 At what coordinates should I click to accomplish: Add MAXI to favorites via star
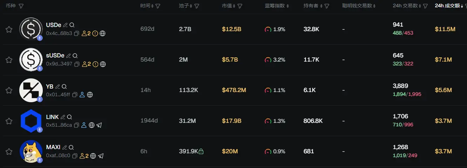pos(9,152)
